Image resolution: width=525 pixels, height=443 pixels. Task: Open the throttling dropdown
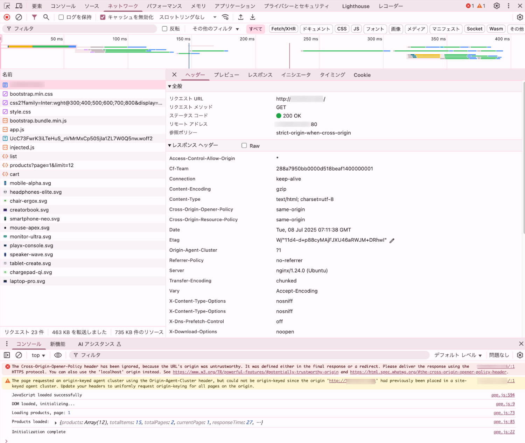[188, 17]
